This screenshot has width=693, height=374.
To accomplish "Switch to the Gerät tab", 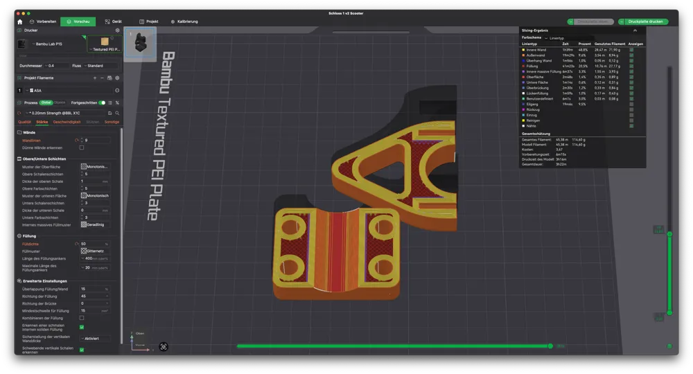I will click(113, 21).
